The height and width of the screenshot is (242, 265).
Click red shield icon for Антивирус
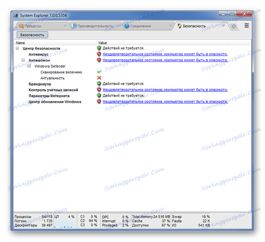tap(99, 54)
